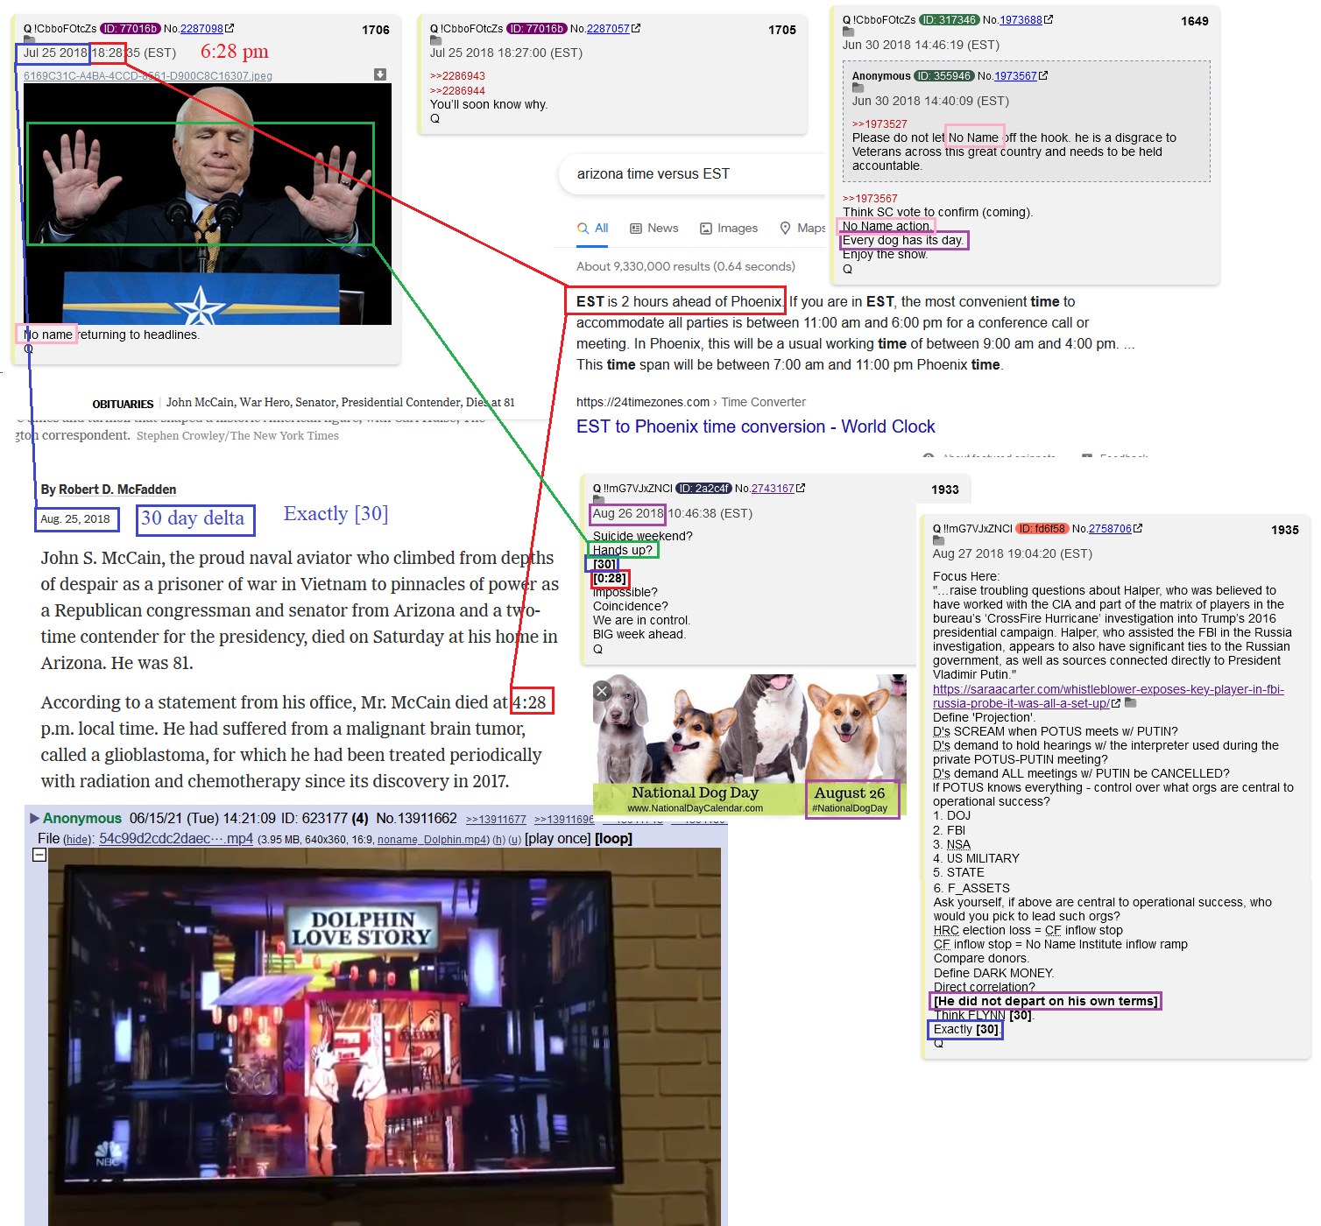Click 'About 9,330,000 results' count text
Screen dimensions: 1321x1226
point(686,266)
